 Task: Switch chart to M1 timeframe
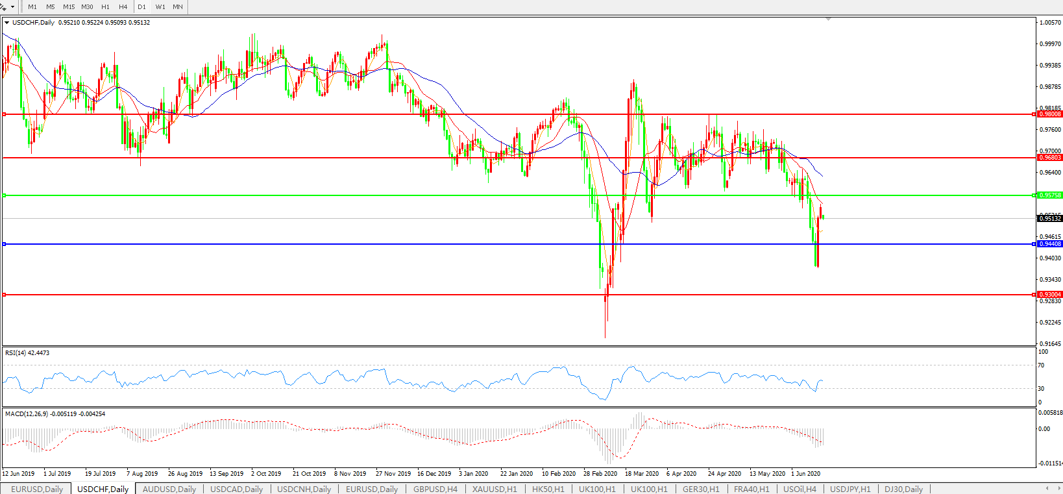pos(32,6)
